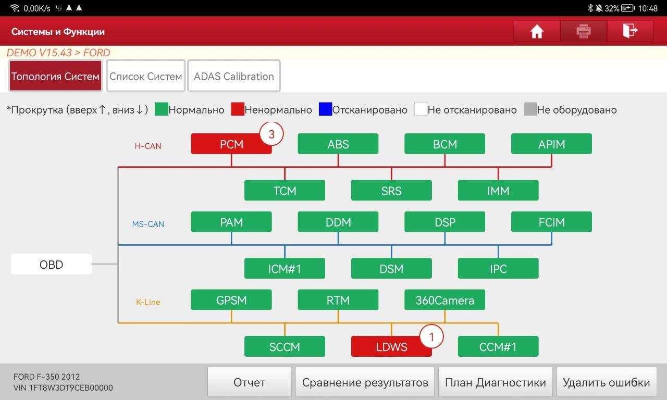Click blue Отсканировано legend swatch

(325, 109)
